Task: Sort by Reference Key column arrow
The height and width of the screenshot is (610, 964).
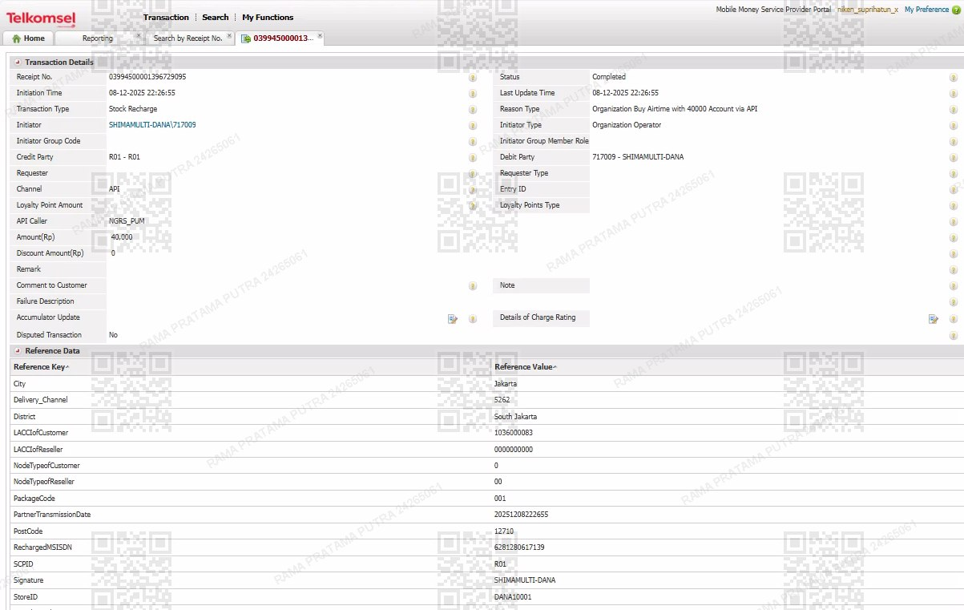Action: tap(67, 366)
